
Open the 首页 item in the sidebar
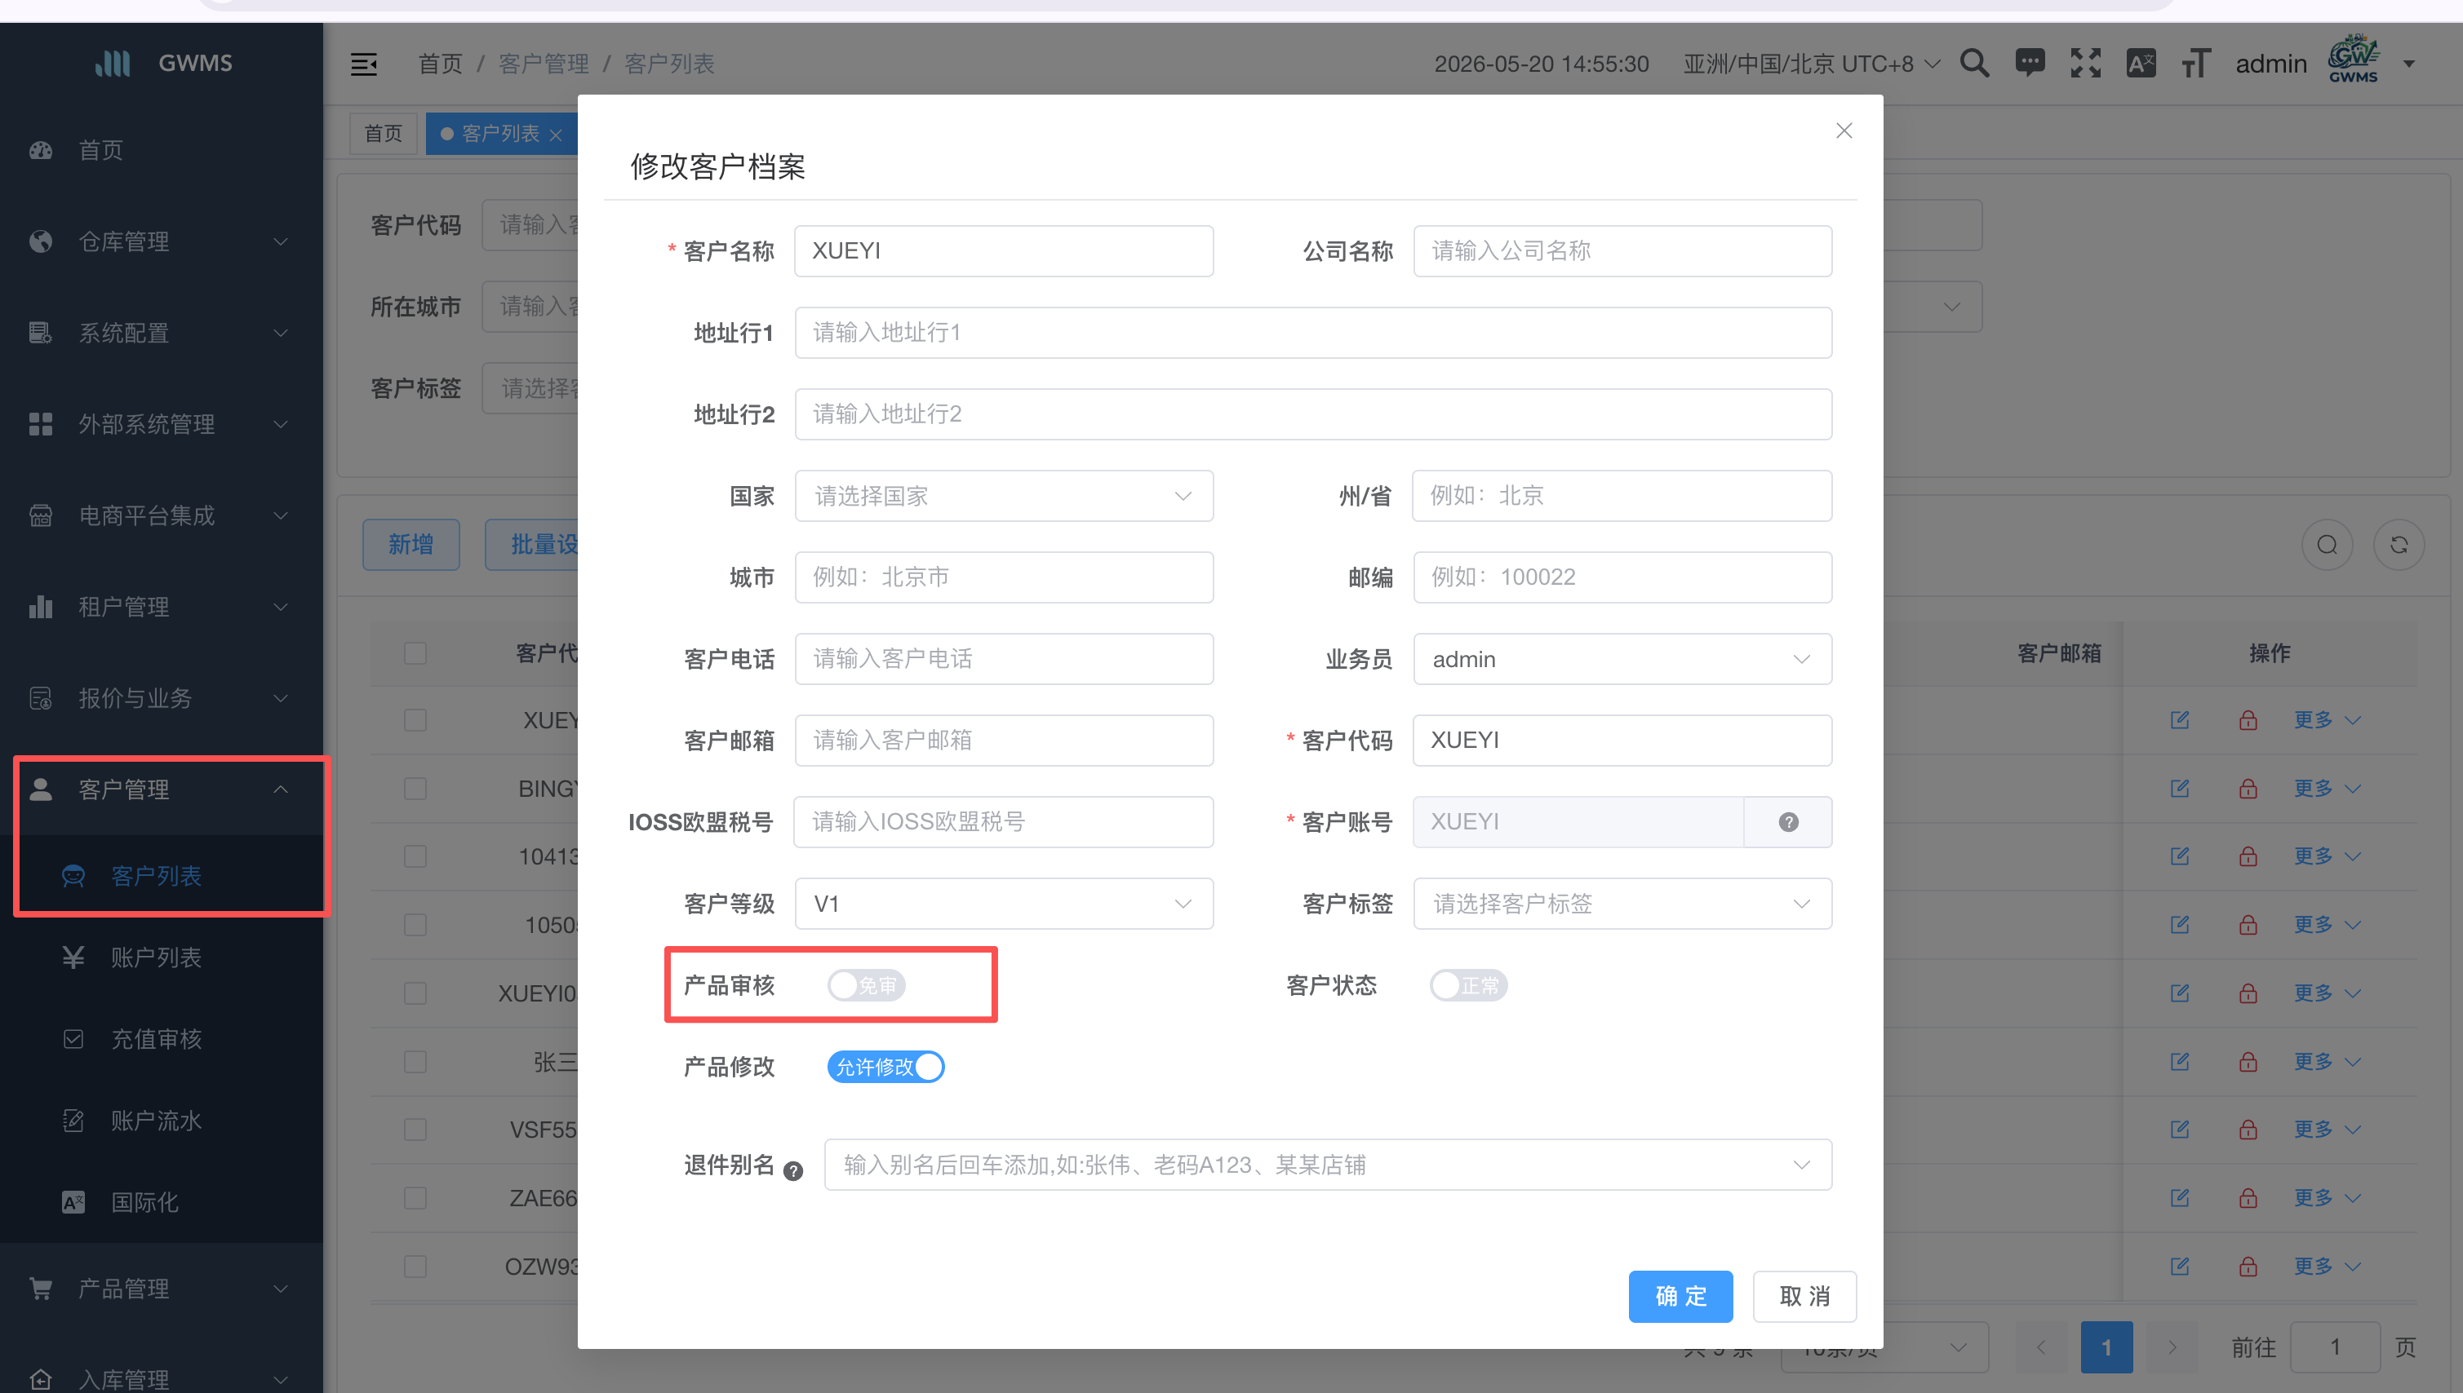(162, 150)
